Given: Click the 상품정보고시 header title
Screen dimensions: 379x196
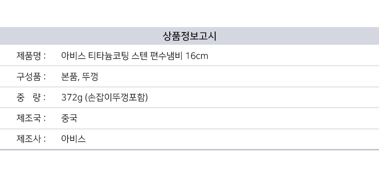Looking at the screenshot, I should [189, 36].
